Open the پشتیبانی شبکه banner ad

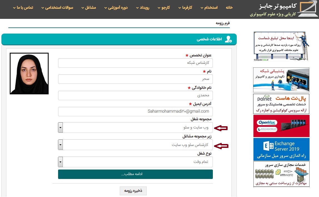point(281,80)
